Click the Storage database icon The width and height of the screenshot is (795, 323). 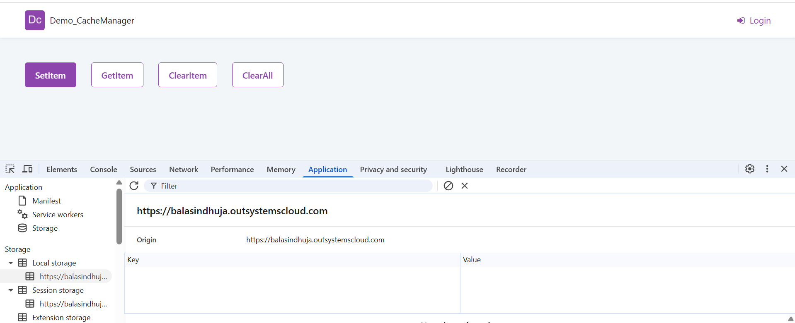[x=22, y=228]
